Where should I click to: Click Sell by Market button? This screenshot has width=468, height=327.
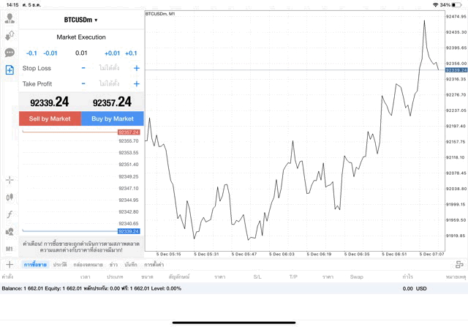pyautogui.click(x=50, y=119)
